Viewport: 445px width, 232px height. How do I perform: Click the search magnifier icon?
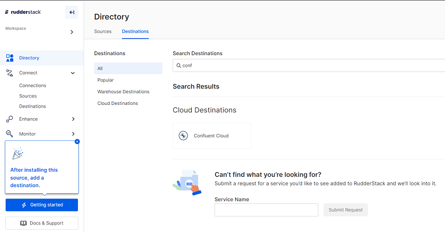pyautogui.click(x=179, y=65)
